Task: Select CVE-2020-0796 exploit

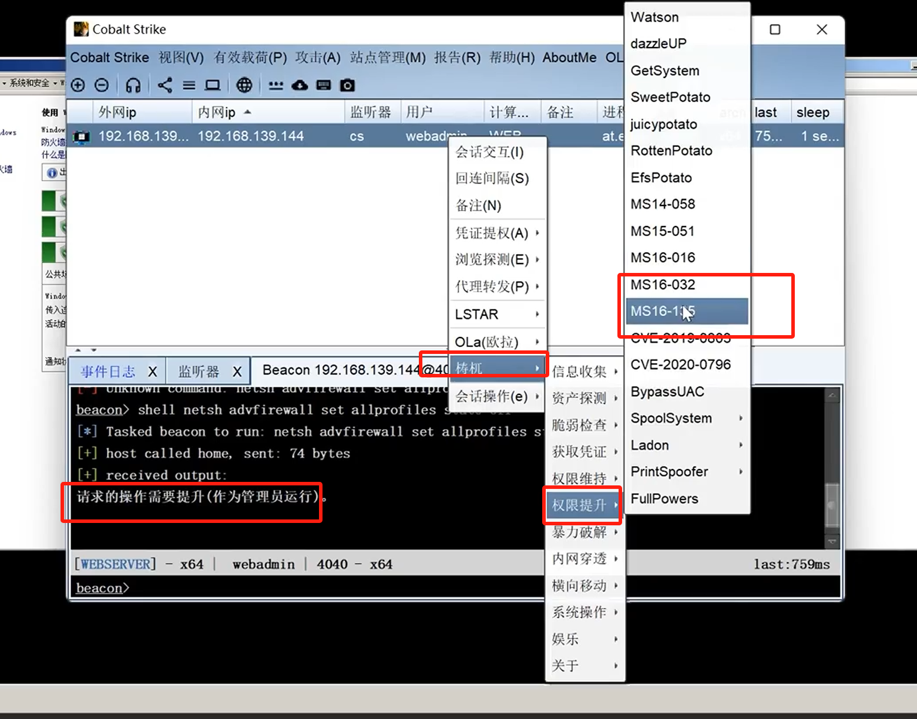Action: 687,364
